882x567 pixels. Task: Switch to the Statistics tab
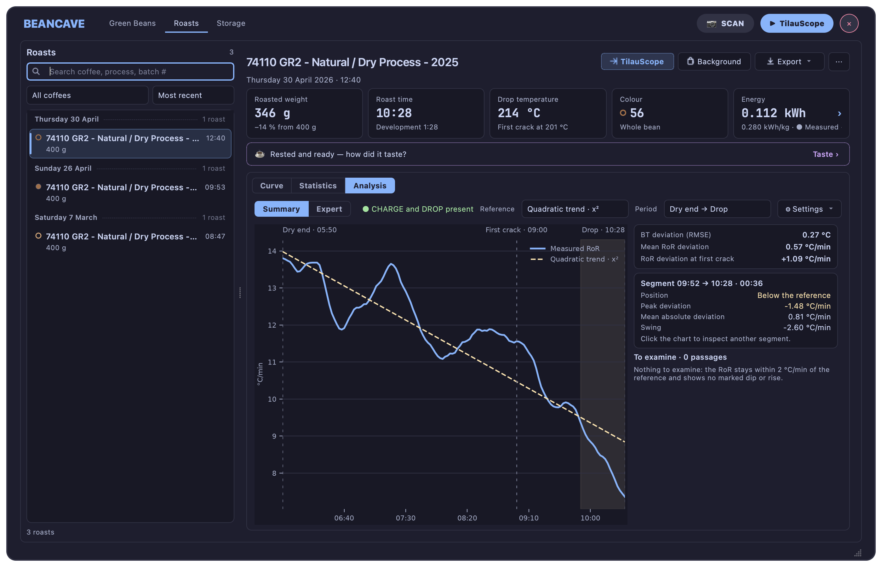[x=318, y=186]
